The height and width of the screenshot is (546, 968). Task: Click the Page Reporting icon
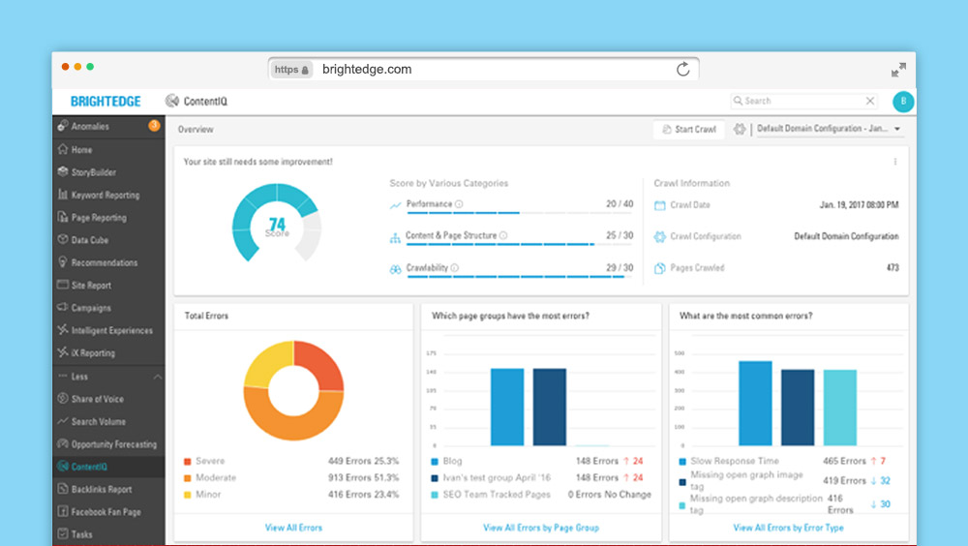click(x=62, y=217)
